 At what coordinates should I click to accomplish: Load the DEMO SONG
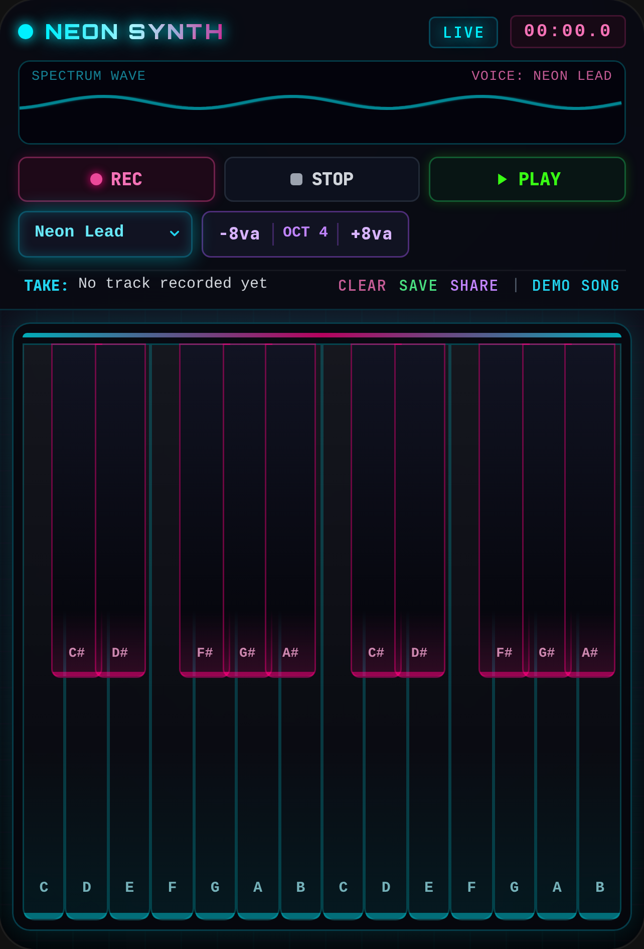576,285
